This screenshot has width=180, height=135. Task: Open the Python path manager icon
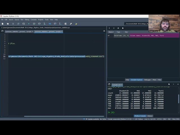coord(76,24)
